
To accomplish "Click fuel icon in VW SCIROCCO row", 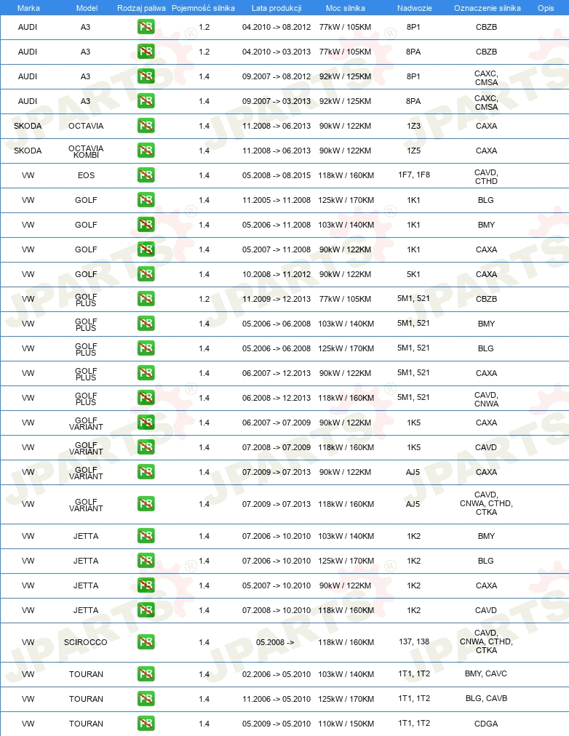I will tap(146, 641).
